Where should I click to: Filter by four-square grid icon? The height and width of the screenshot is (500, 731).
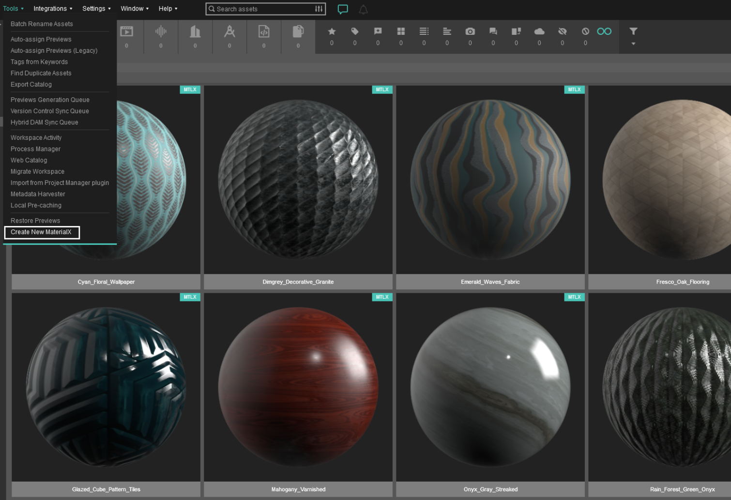(401, 31)
